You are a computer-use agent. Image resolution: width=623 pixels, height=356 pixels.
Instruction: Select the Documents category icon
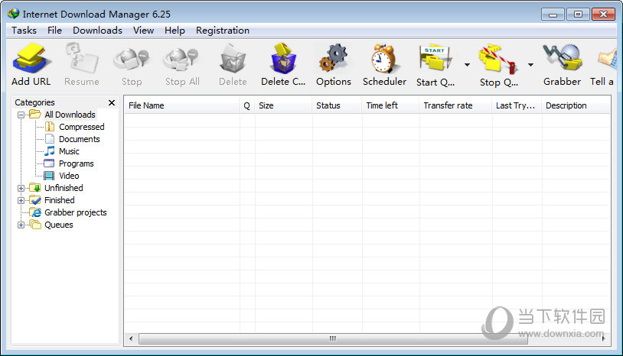point(50,139)
